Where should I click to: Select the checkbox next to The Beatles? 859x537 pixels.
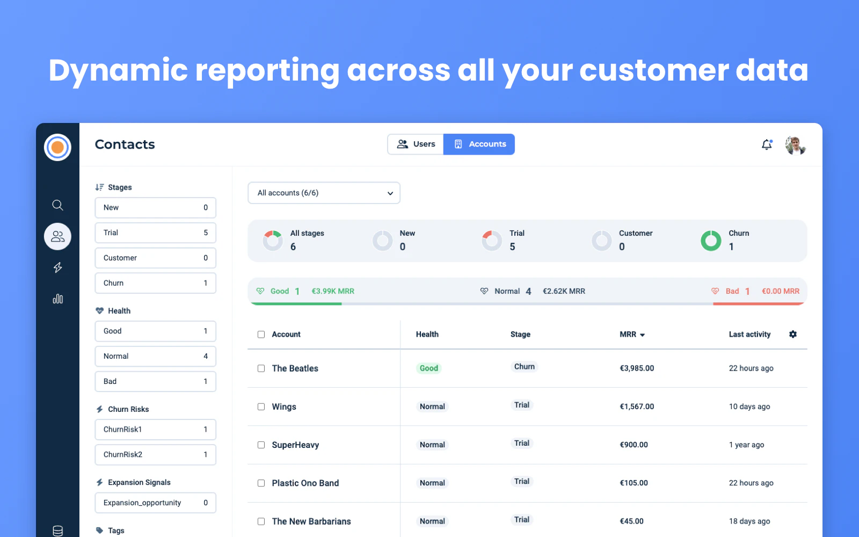(261, 368)
